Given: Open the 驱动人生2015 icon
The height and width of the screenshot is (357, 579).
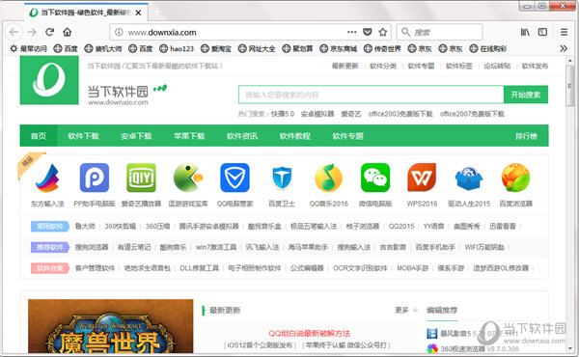Looking at the screenshot, I should 469,178.
